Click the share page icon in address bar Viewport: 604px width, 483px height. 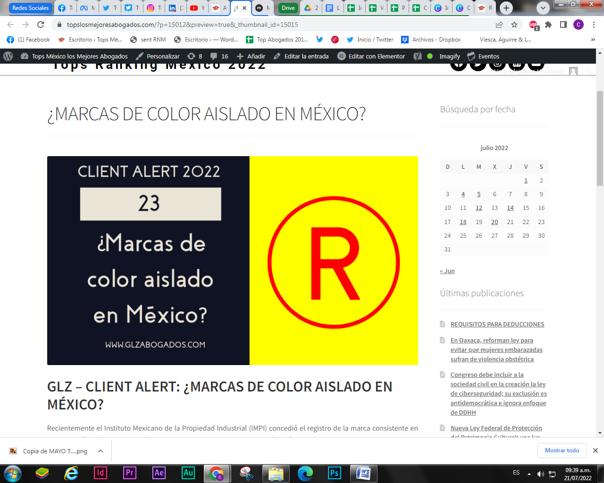499,25
